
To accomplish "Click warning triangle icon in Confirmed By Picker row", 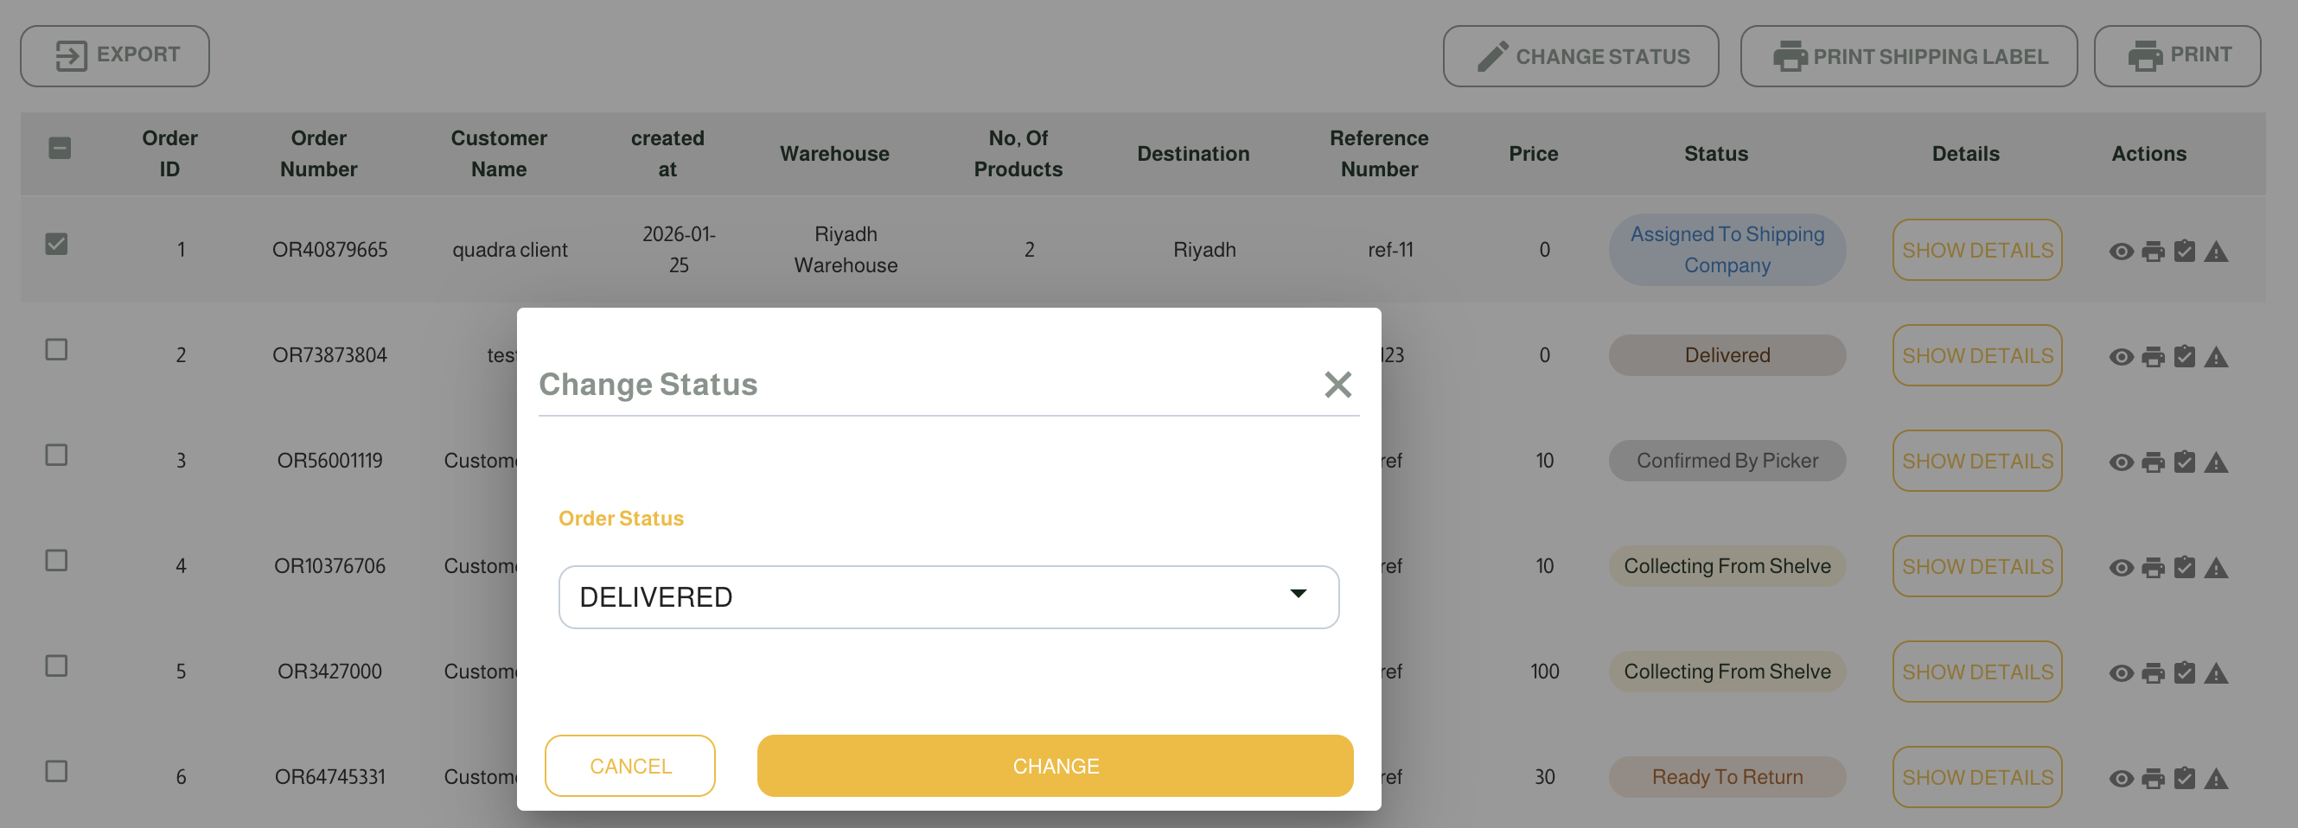I will [x=2216, y=462].
